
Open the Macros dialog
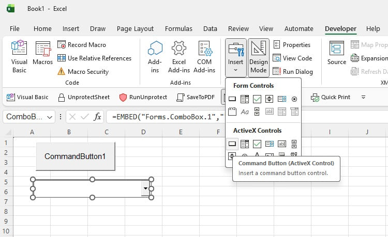(42, 53)
